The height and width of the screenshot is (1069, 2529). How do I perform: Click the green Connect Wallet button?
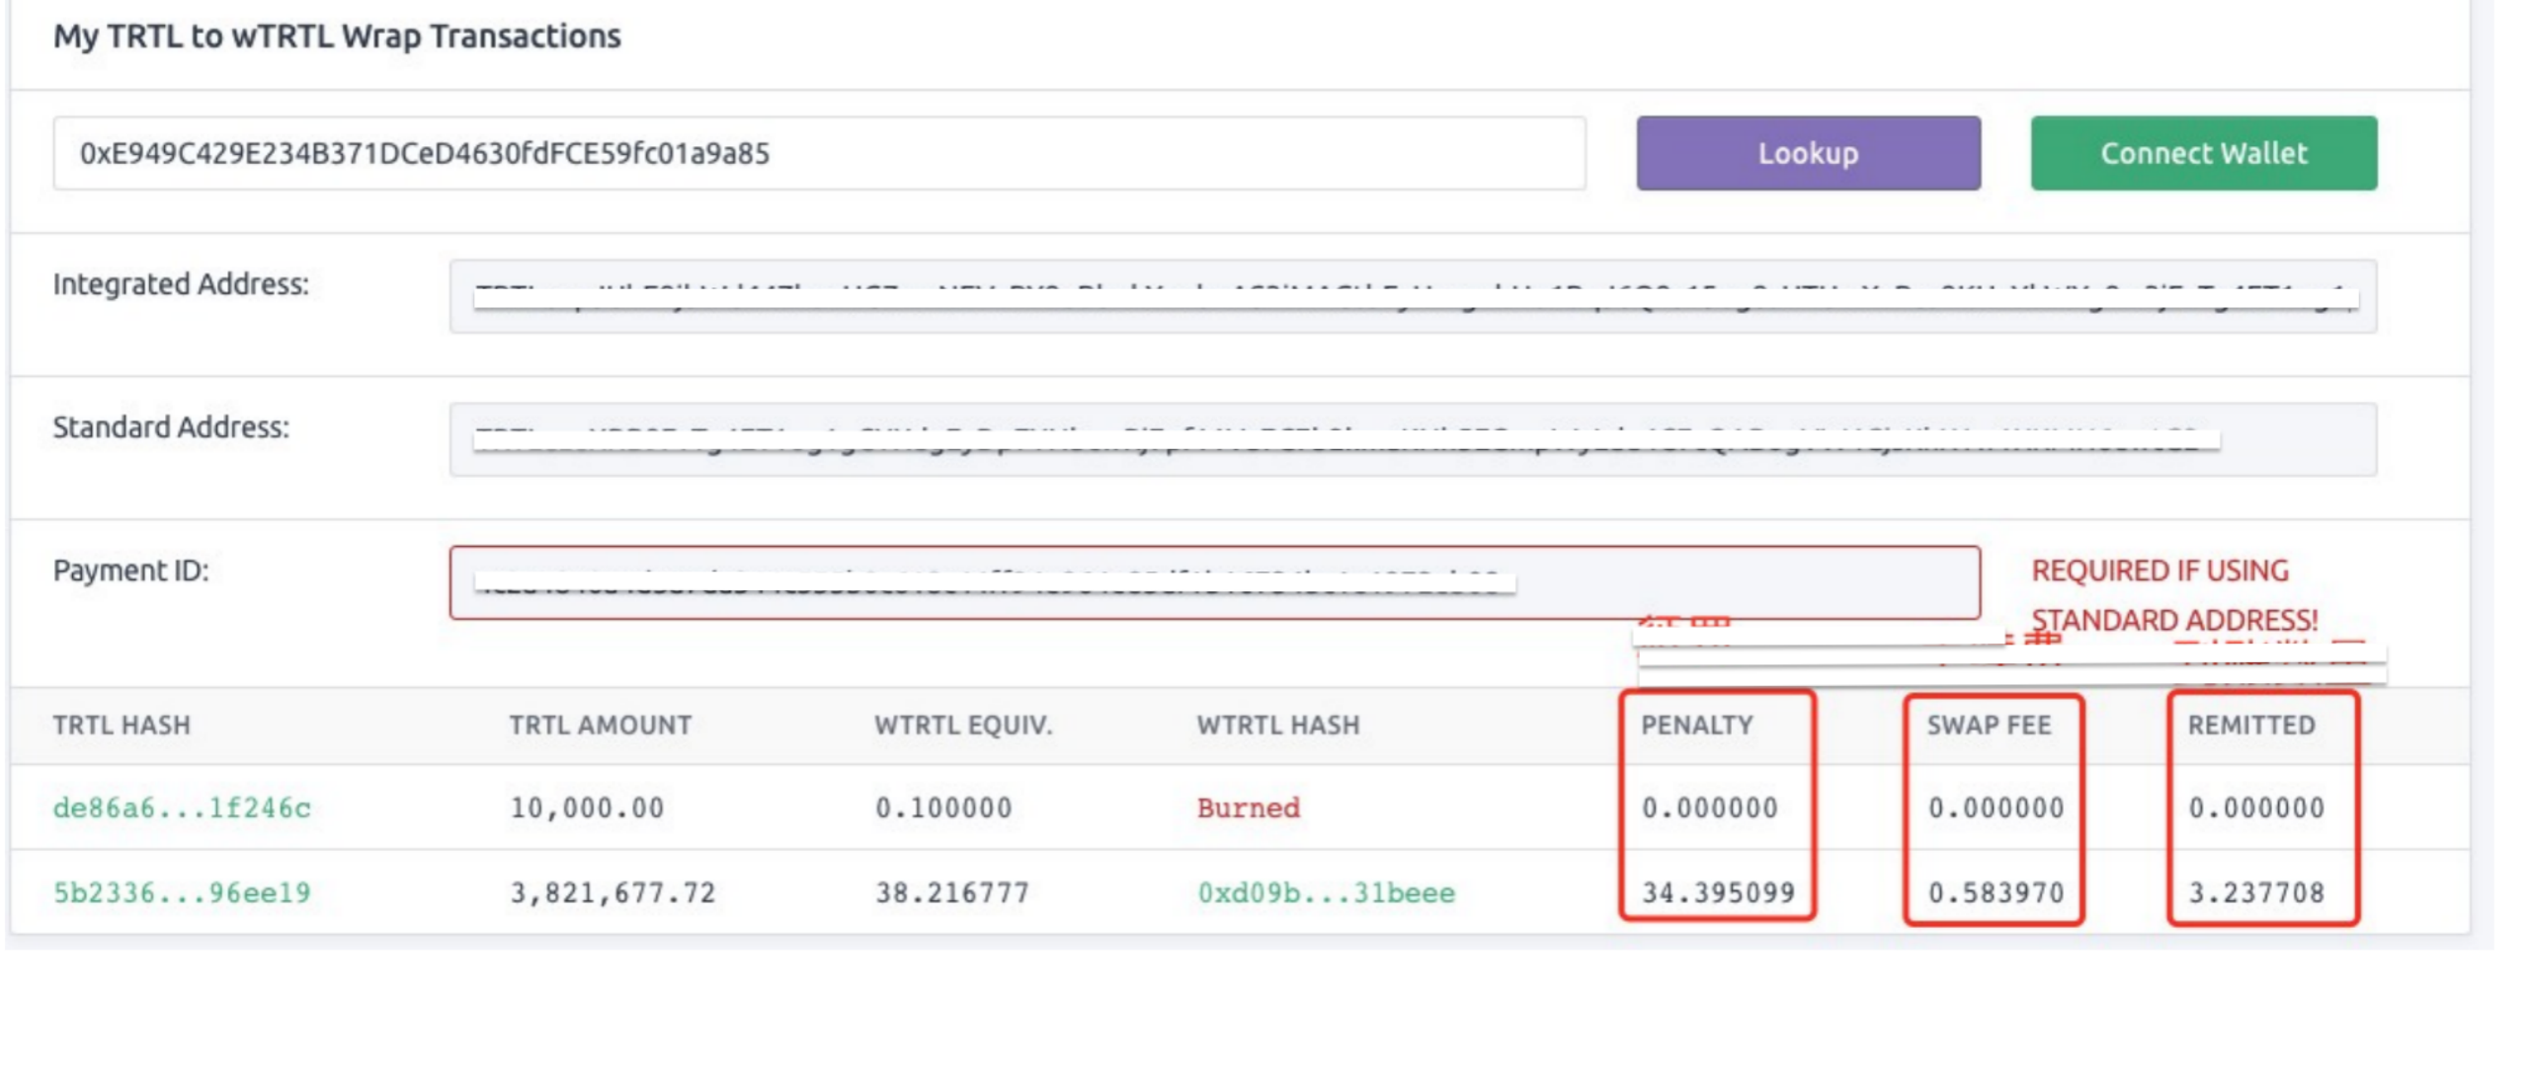coord(2204,153)
